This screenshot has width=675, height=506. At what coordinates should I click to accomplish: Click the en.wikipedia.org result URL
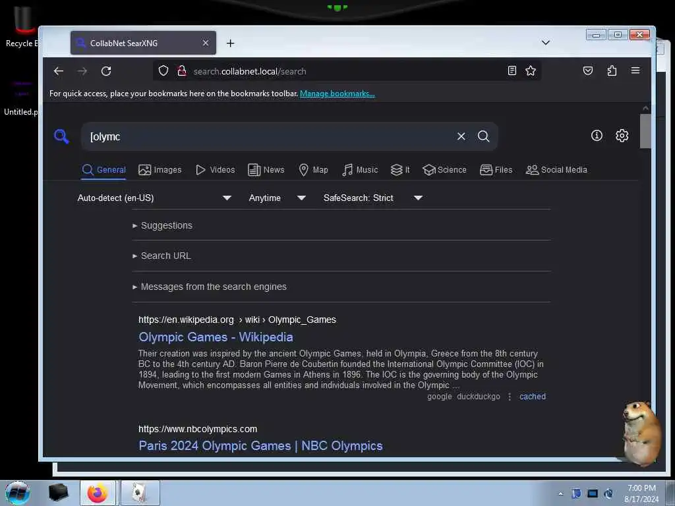click(237, 320)
